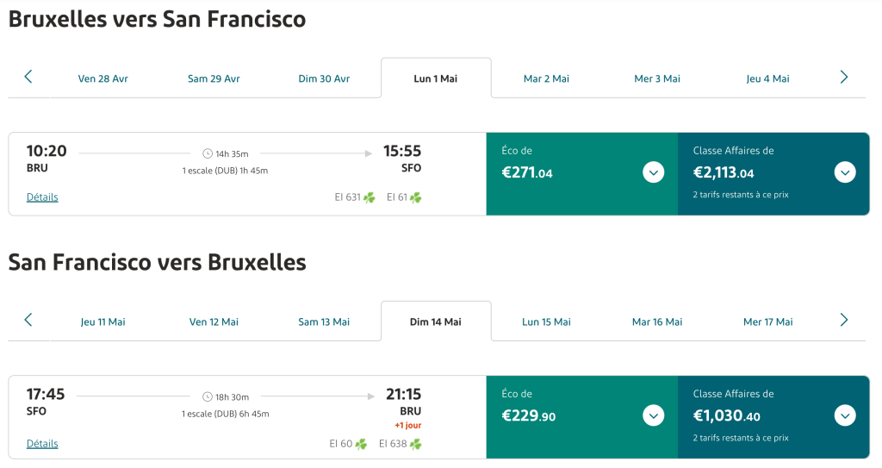Pick the Sam 13 Mai return tab
This screenshot has width=882, height=468.
(324, 321)
